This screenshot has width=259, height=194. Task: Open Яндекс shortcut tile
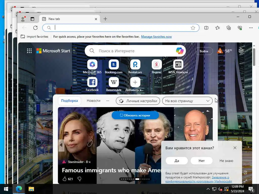click(157, 67)
